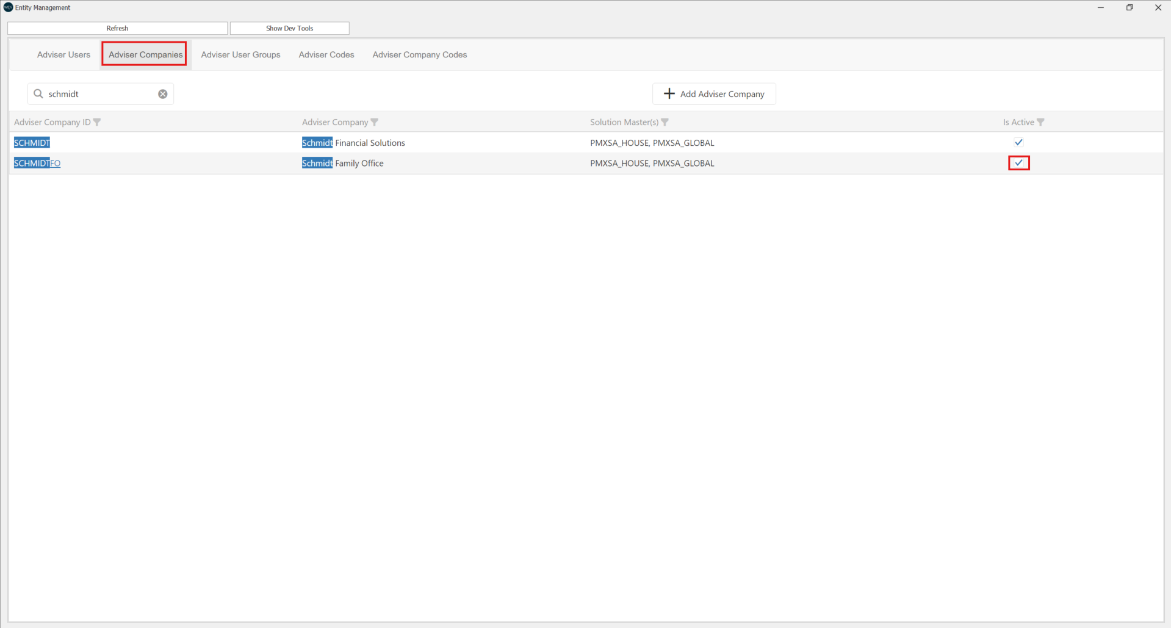The image size is (1171, 628).
Task: Open the Adviser Company Codes tab
Action: (419, 55)
